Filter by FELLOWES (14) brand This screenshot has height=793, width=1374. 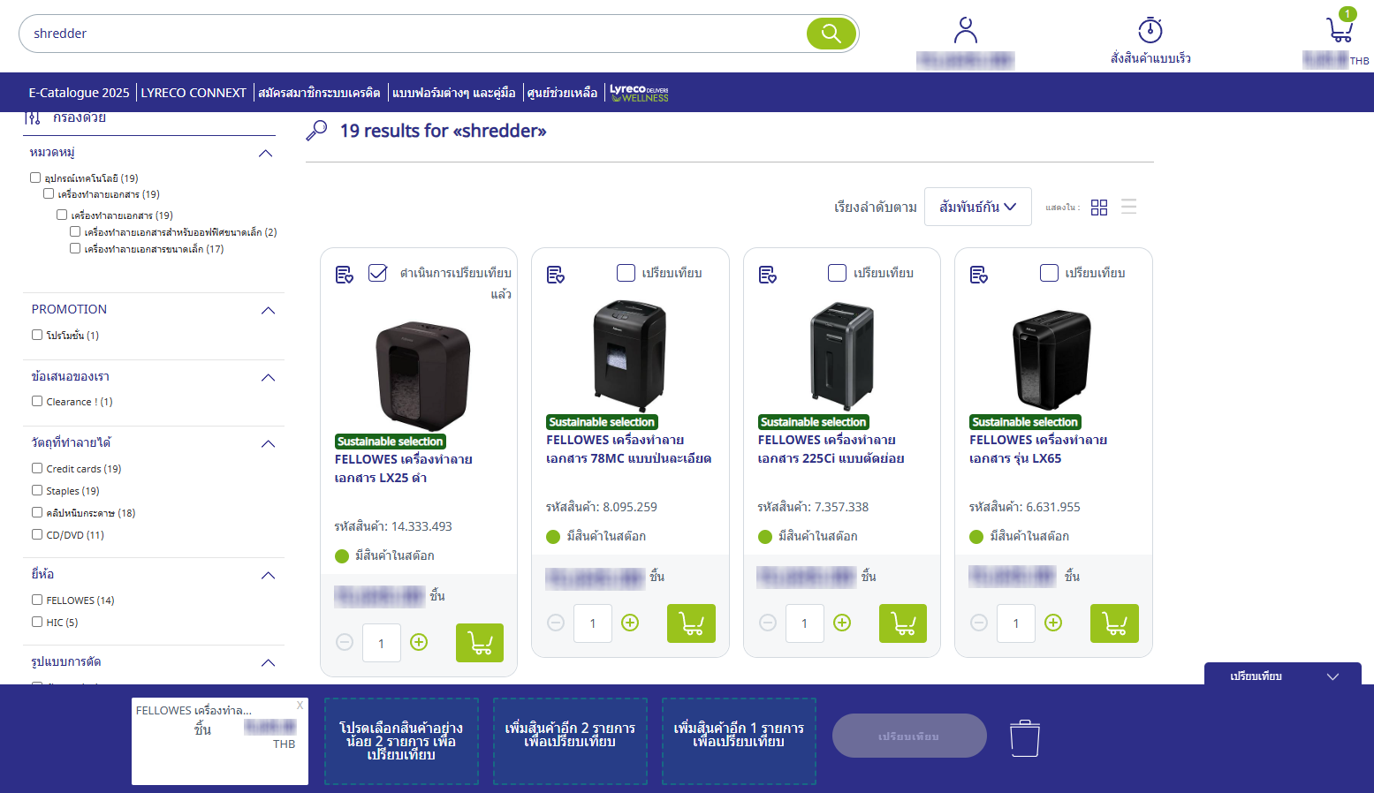tap(37, 600)
